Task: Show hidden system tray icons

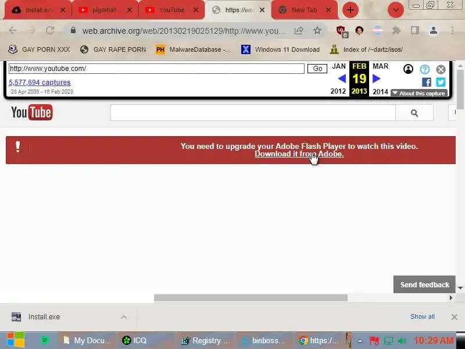Action: coord(360,341)
